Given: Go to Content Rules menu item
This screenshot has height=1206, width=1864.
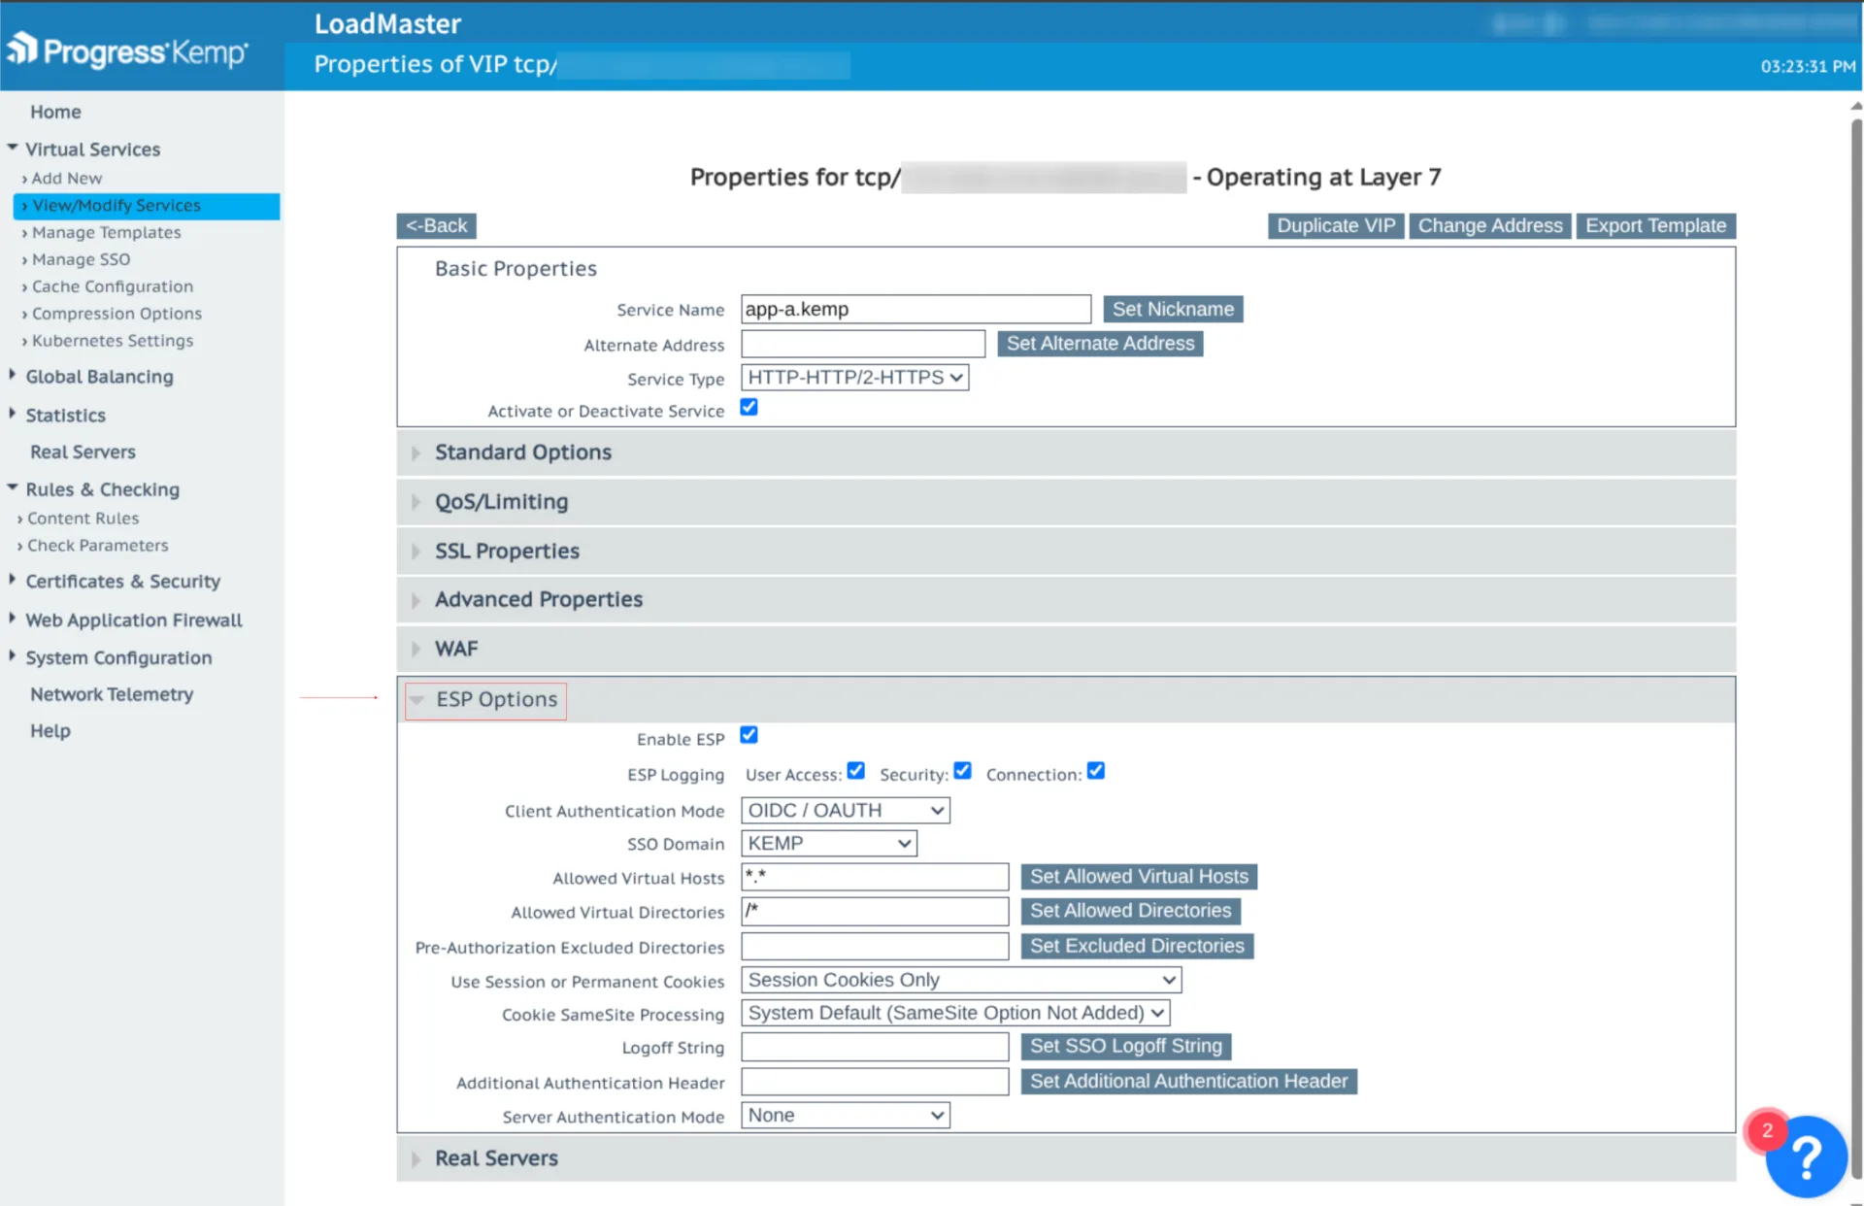Looking at the screenshot, I should tap(83, 519).
